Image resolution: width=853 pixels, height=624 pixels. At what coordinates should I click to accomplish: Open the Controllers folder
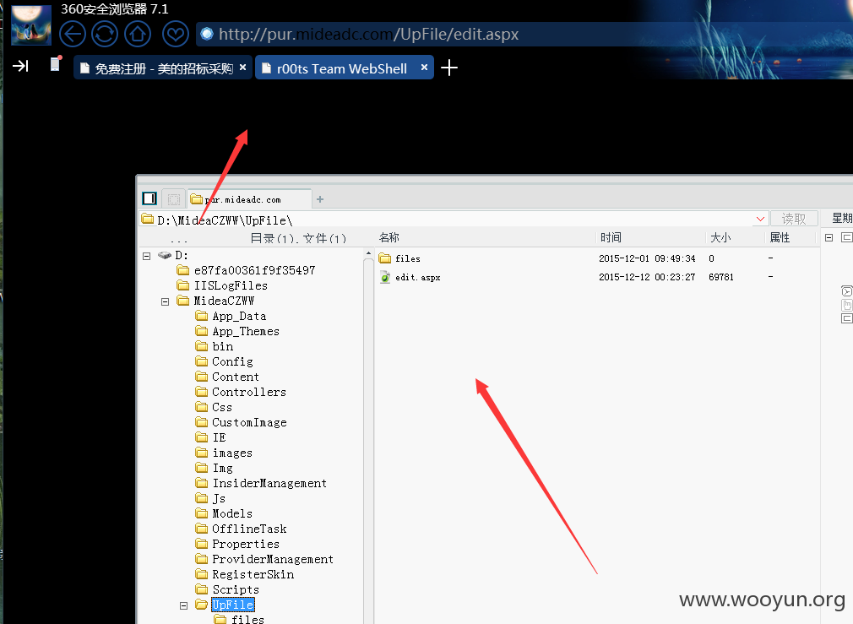[241, 393]
